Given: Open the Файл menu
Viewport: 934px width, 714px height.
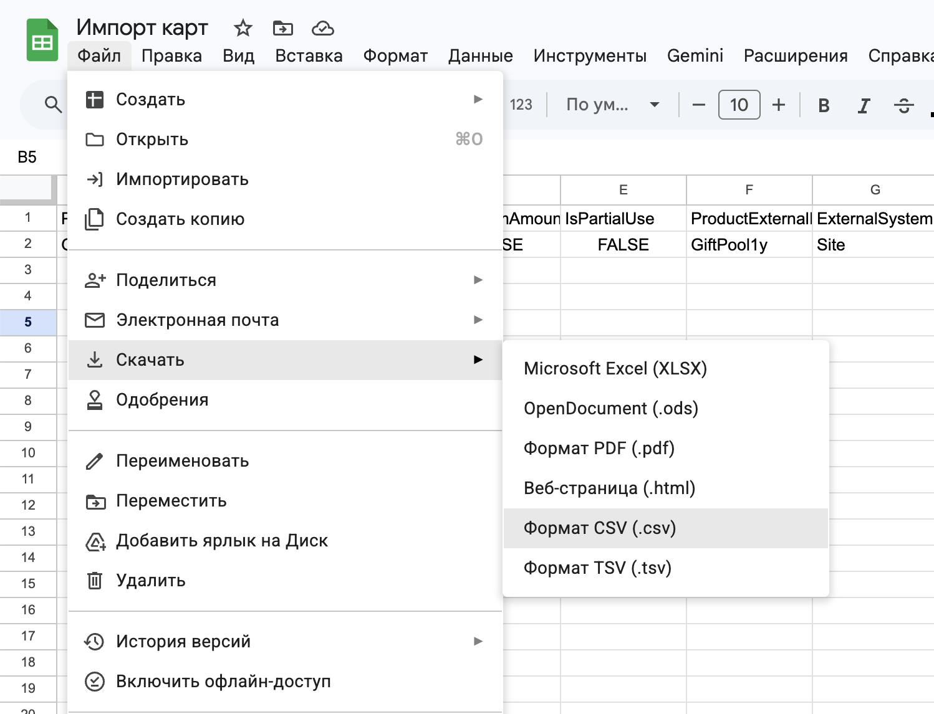Looking at the screenshot, I should coord(99,55).
